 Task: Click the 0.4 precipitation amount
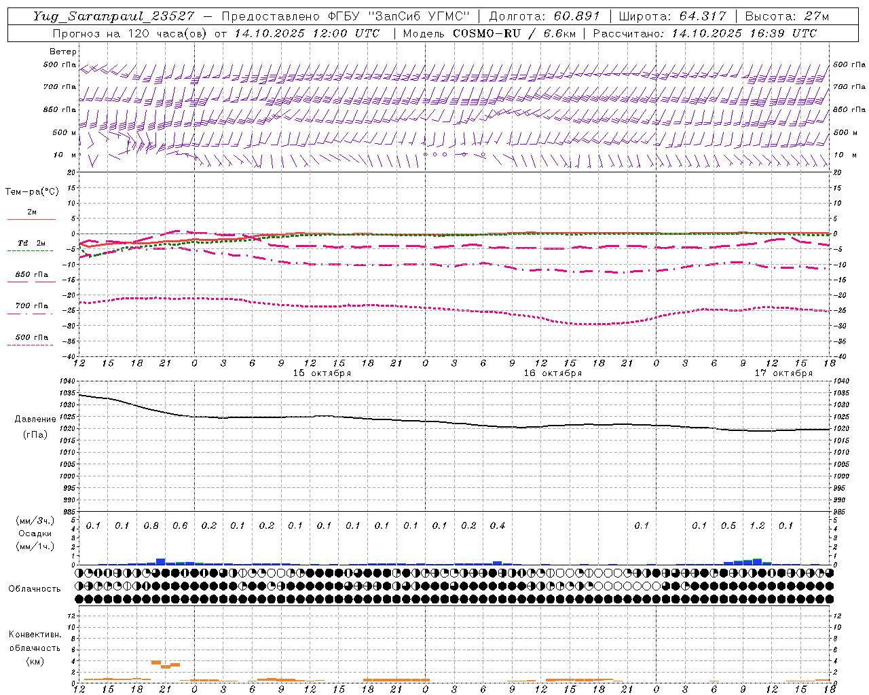497,526
